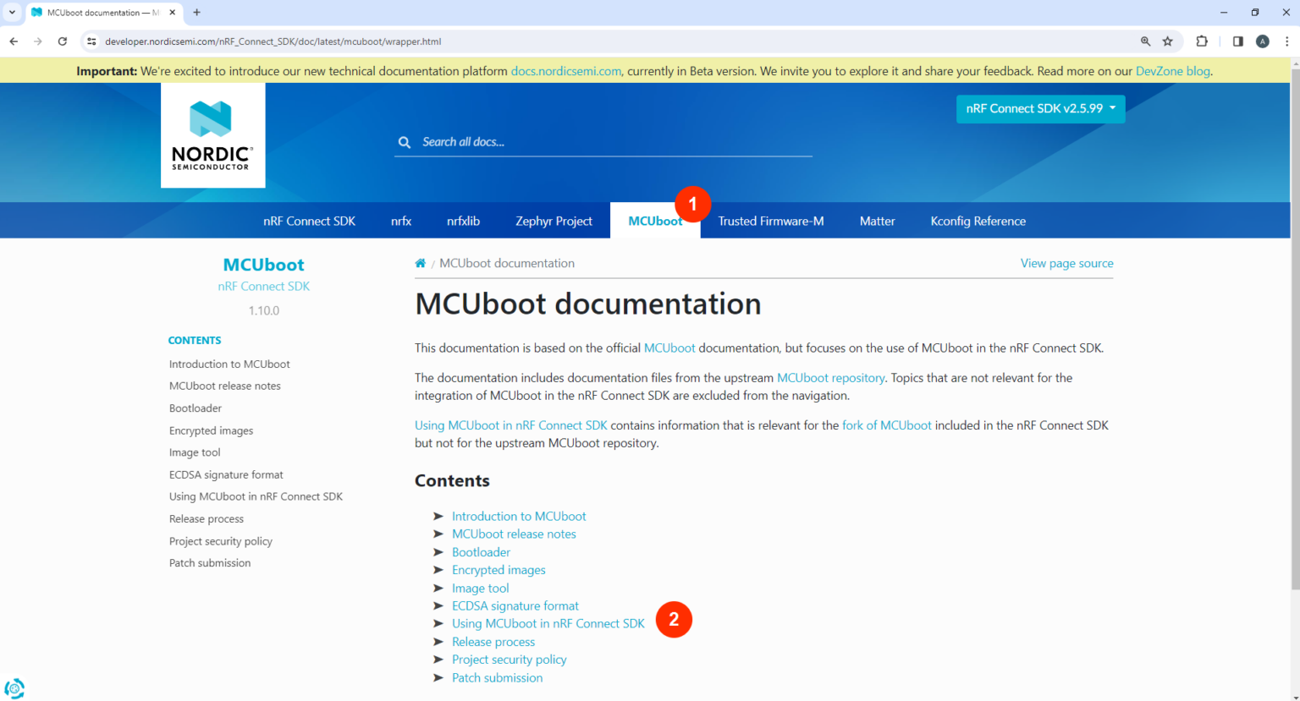Open Release process from the sidebar contents
Screen dimensions: 1300x701
pyautogui.click(x=206, y=518)
